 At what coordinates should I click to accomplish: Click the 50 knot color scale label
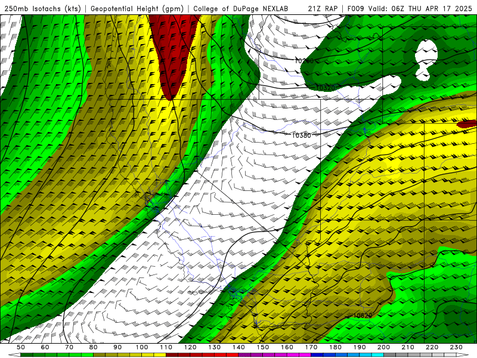(21, 347)
